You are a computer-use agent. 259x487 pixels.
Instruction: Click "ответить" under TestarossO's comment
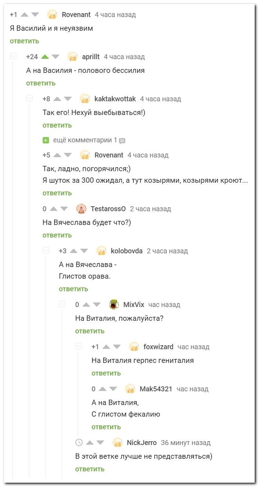[x=57, y=235]
